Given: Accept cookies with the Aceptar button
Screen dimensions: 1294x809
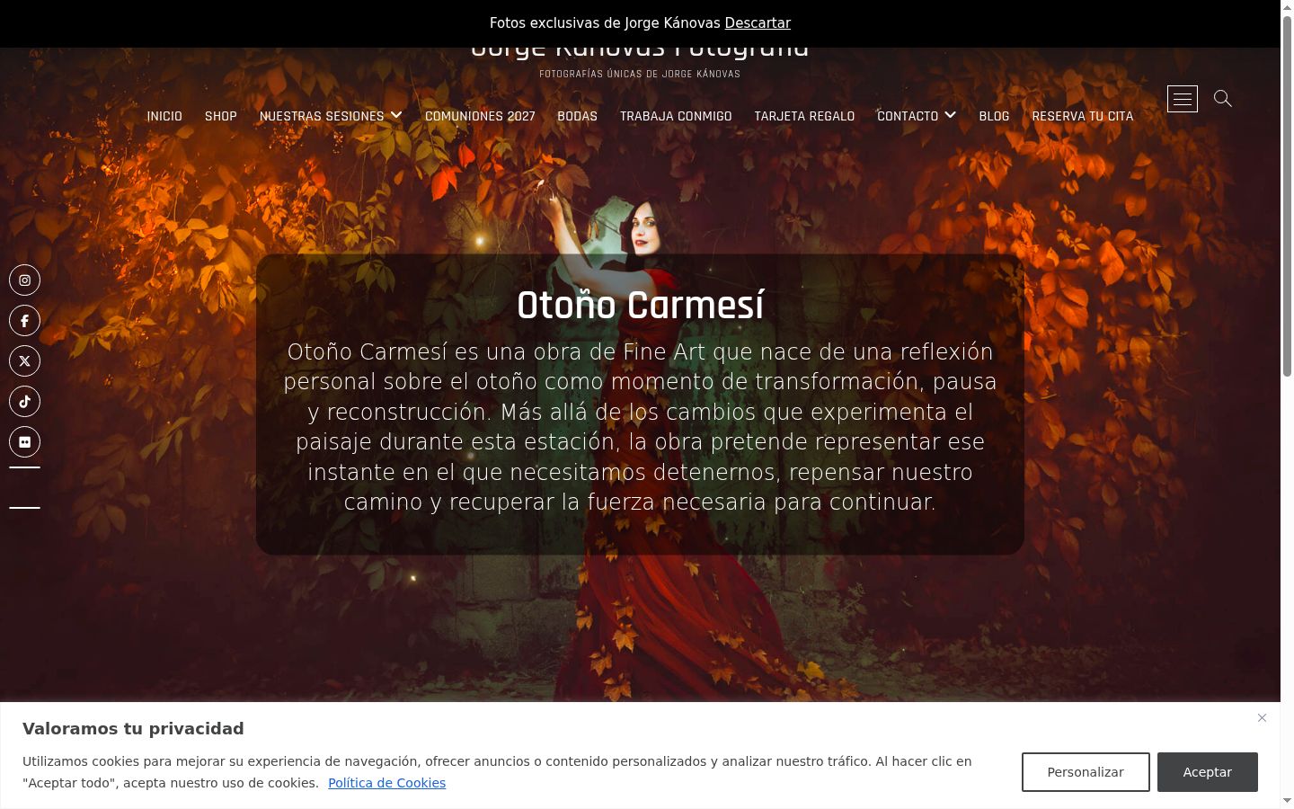Looking at the screenshot, I should 1208,772.
